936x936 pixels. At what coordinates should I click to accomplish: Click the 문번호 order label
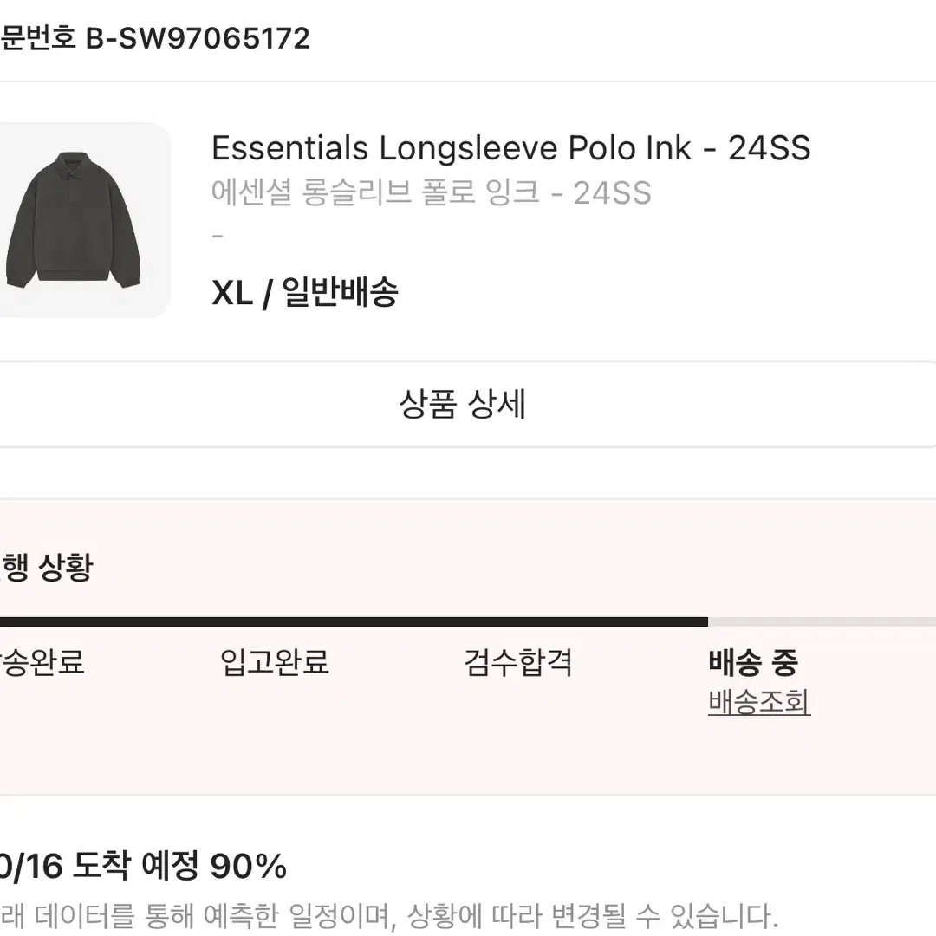[x=38, y=39]
